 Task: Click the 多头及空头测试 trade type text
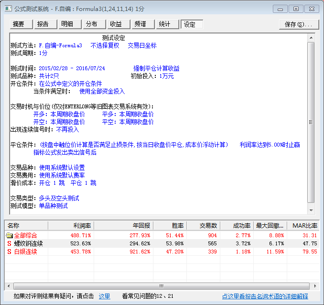[59, 198]
